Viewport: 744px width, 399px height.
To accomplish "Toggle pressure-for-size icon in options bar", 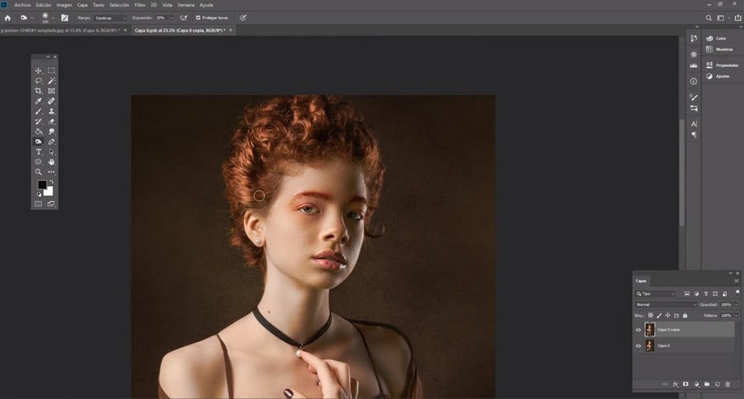I will pos(243,18).
